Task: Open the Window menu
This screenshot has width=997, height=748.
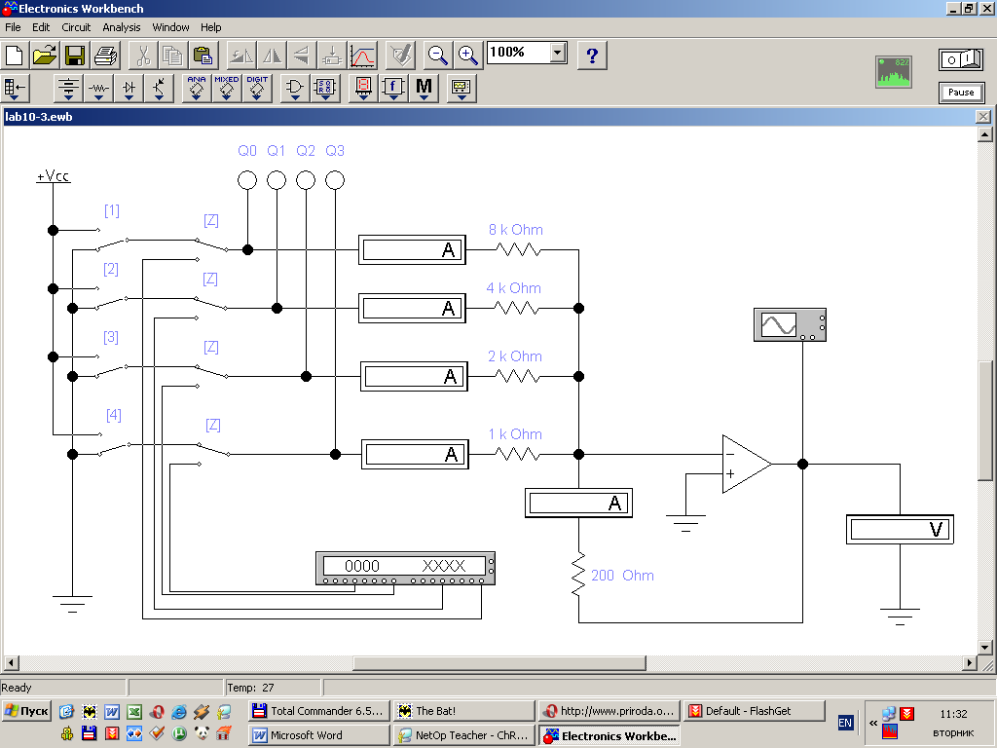Action: 170,27
